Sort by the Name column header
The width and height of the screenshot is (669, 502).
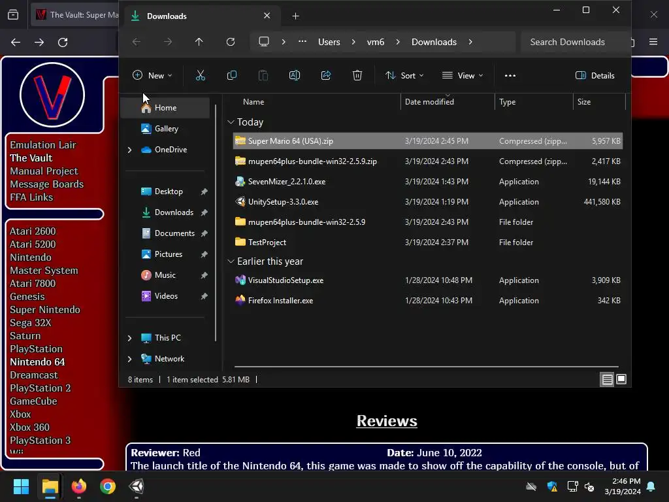coord(253,102)
